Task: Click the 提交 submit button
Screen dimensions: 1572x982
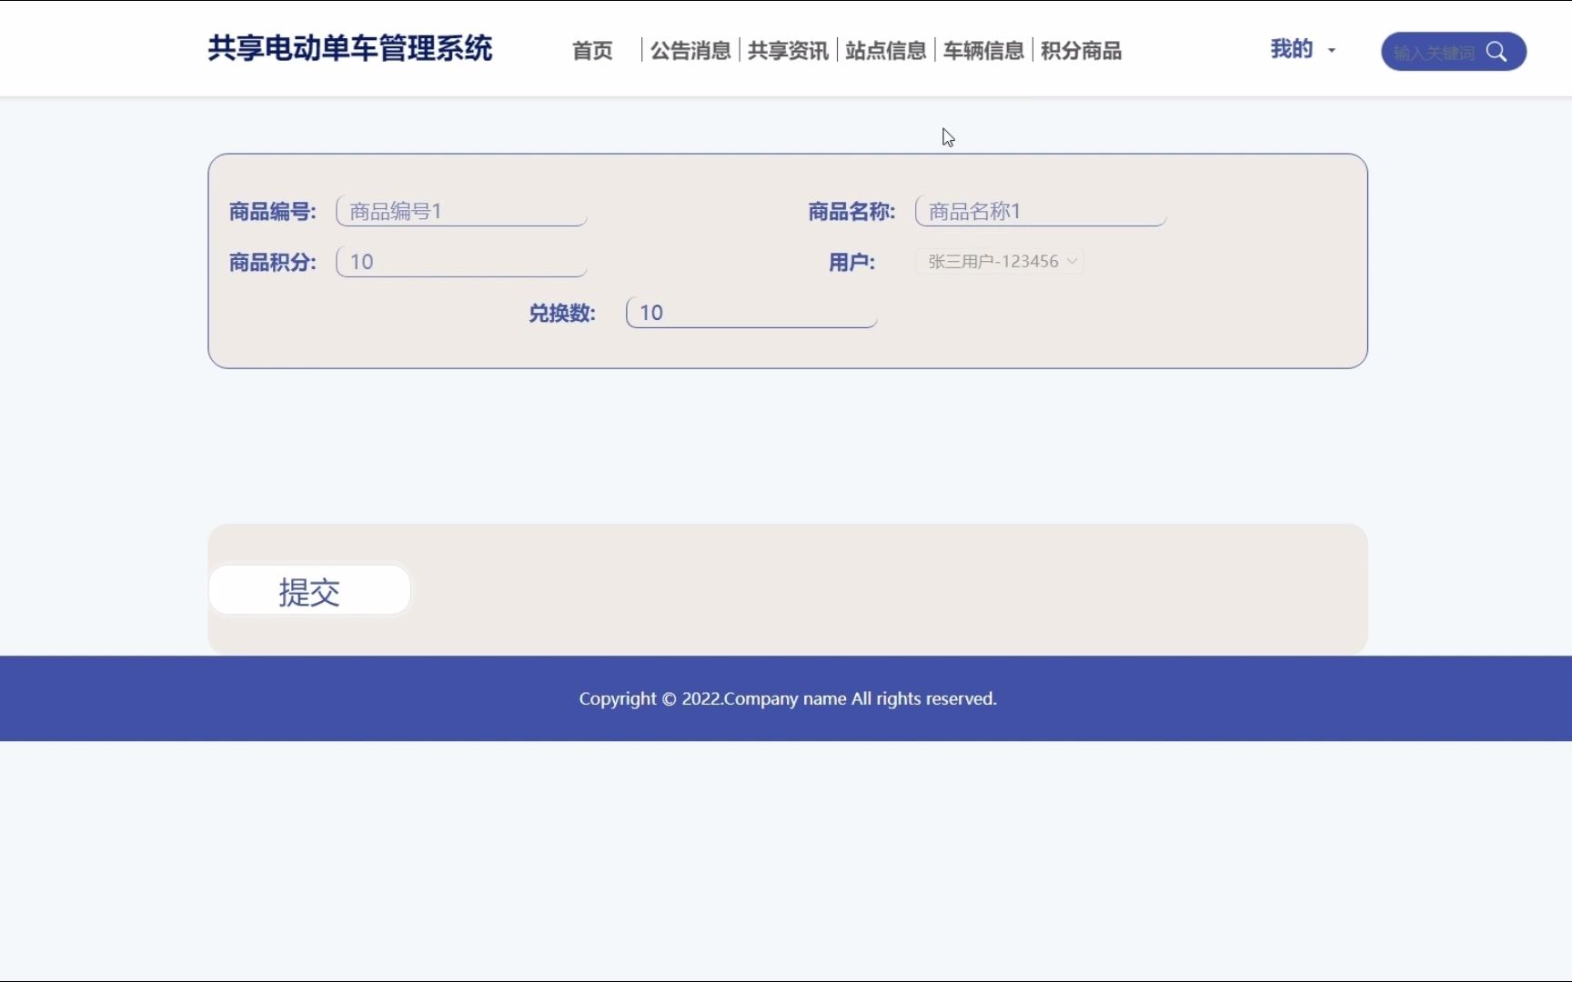Action: point(309,590)
